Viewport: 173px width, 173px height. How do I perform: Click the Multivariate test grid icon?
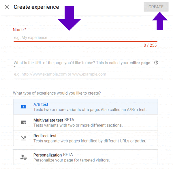pos(23,123)
